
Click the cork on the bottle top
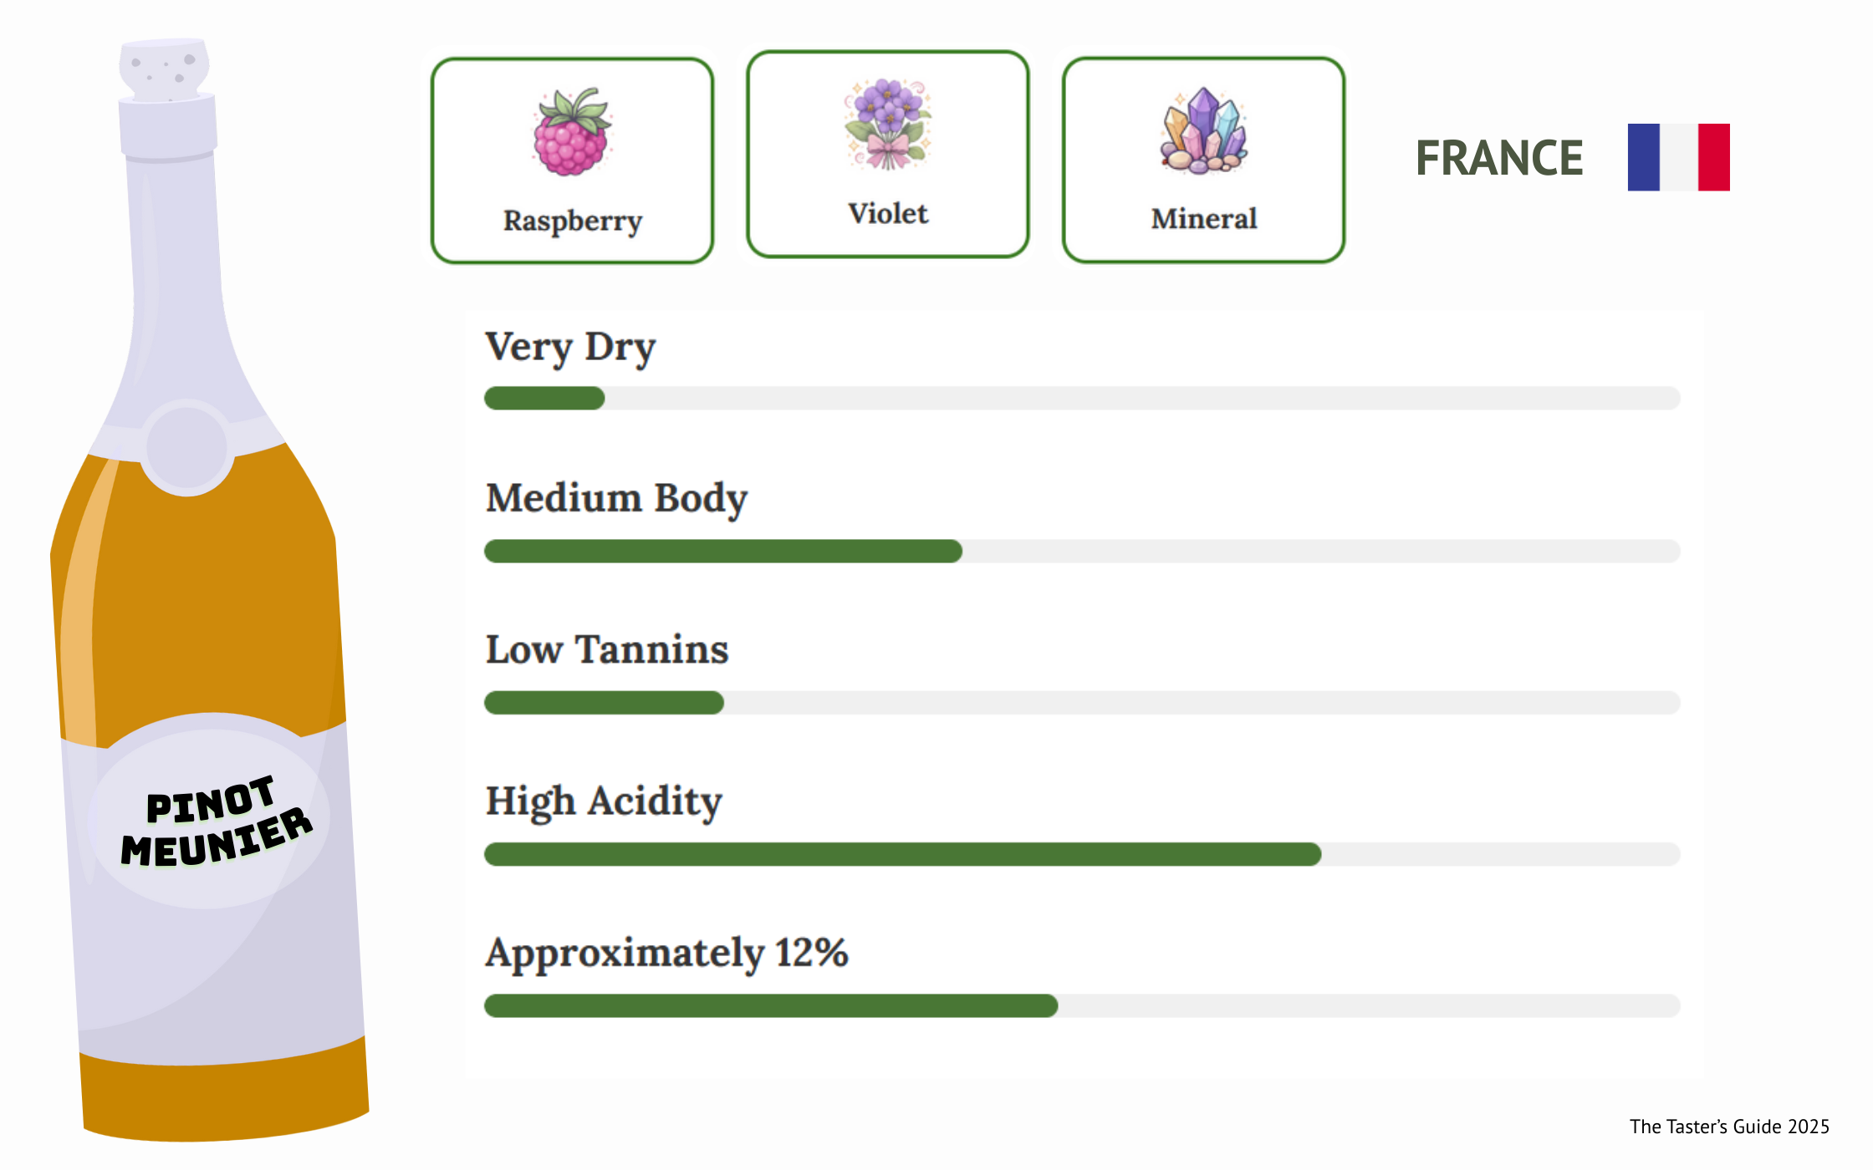click(164, 69)
